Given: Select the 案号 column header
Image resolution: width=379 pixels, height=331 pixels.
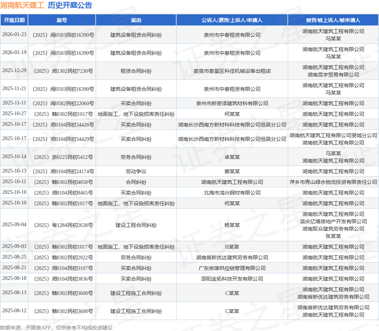Looking at the screenshot, I should pyautogui.click(x=62, y=20).
